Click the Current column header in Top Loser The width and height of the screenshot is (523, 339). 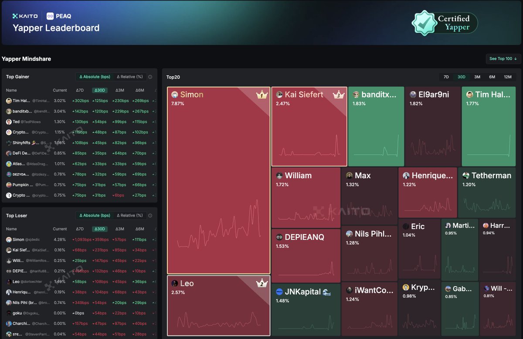tap(60, 229)
